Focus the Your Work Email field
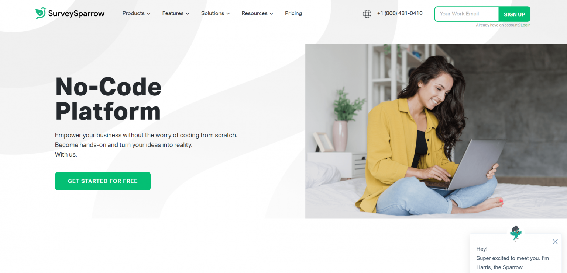The image size is (567, 273). tap(467, 14)
